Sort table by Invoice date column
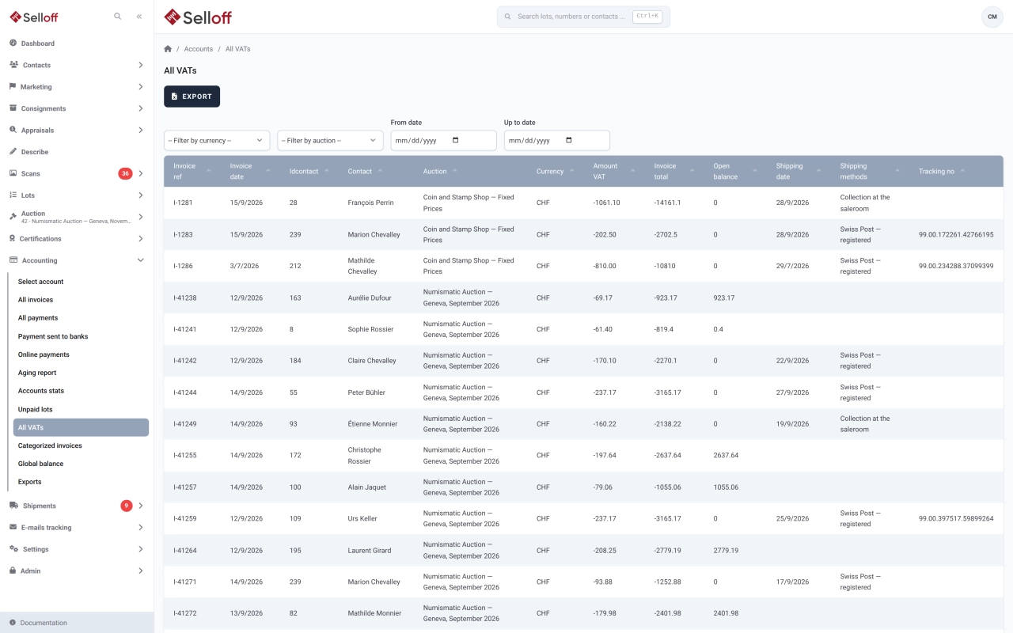The image size is (1013, 633). 249,171
